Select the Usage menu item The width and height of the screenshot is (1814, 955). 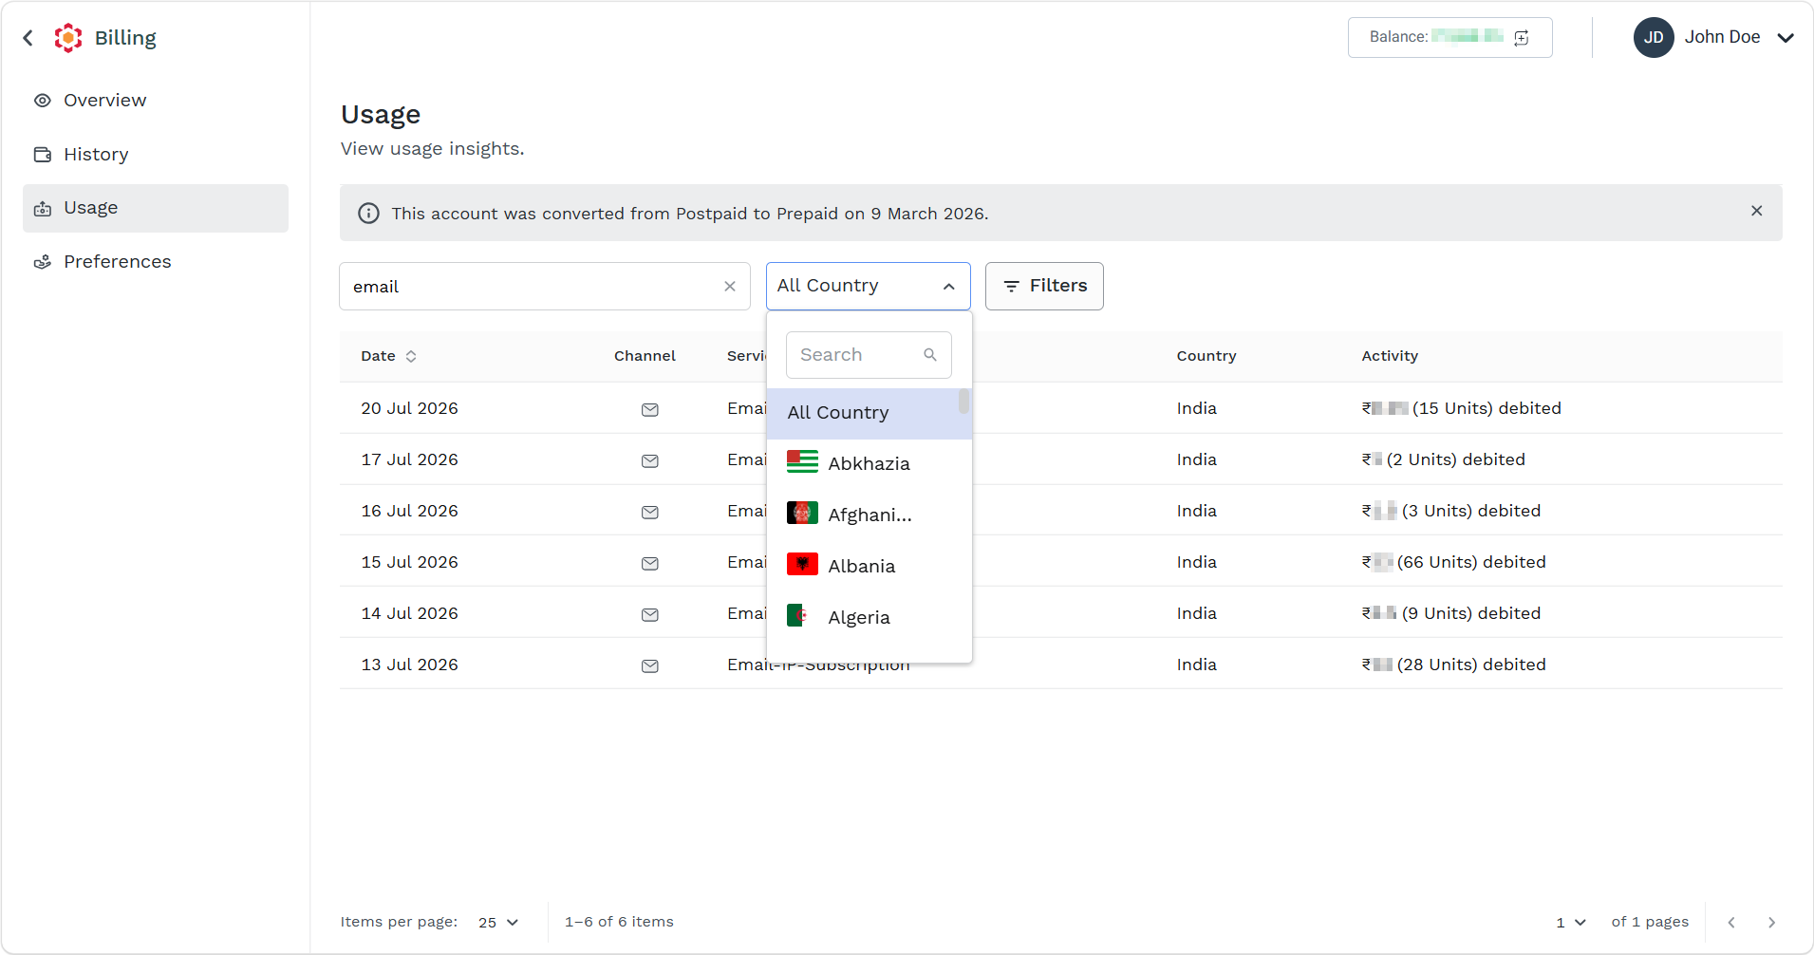tap(156, 208)
